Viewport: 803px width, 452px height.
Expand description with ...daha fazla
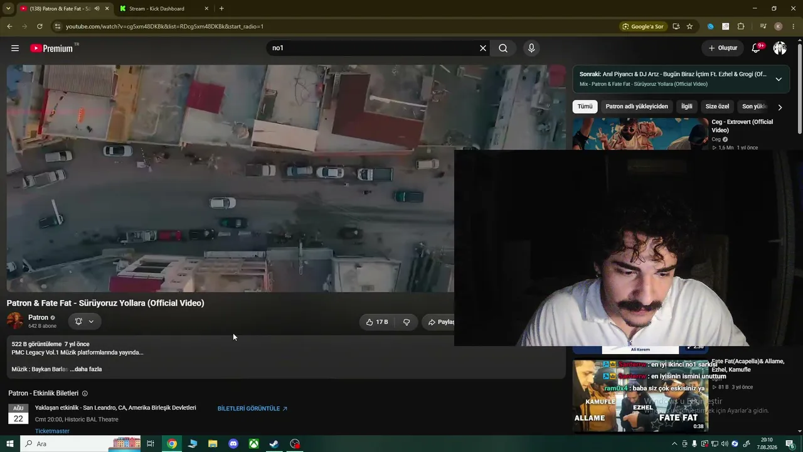[x=86, y=369]
